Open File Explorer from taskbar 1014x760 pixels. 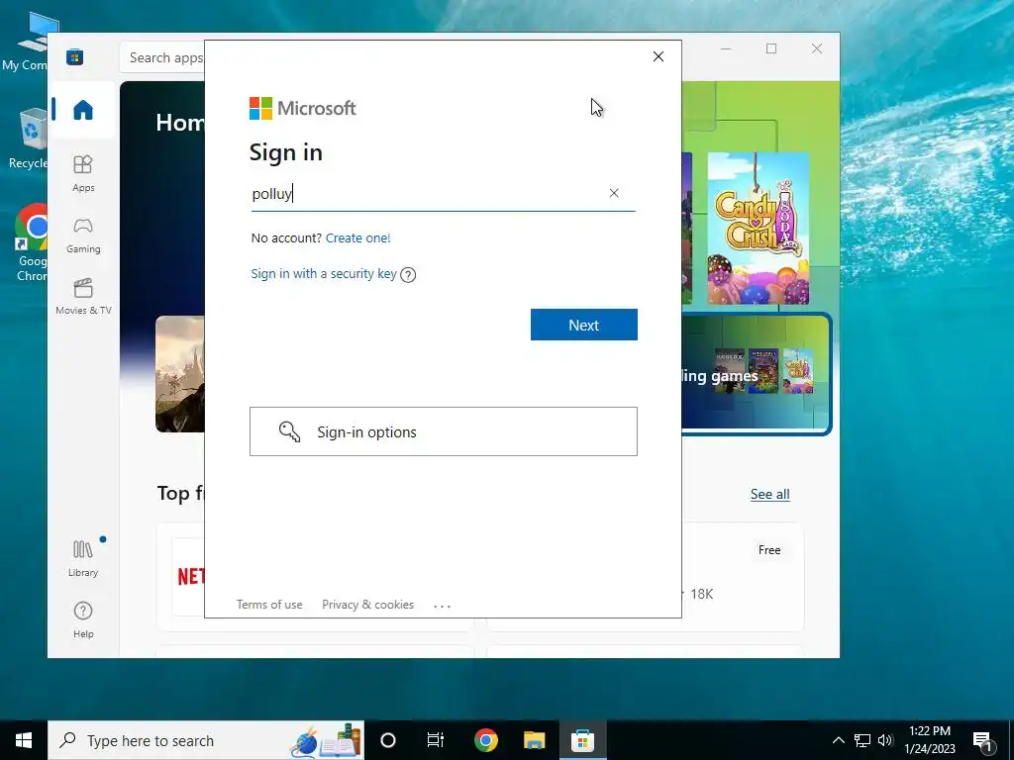tap(534, 740)
